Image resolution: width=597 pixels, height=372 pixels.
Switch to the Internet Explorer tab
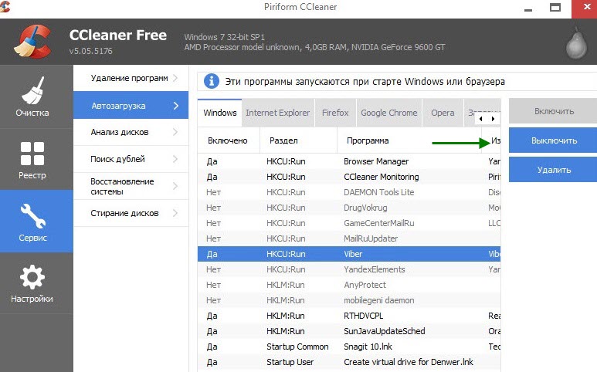(277, 113)
